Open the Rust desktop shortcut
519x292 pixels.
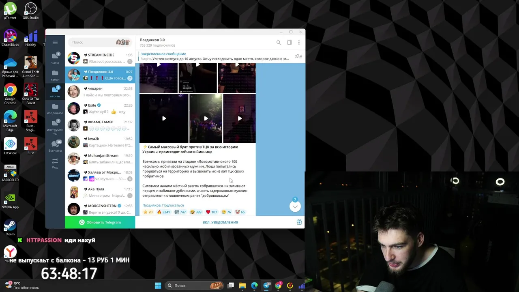30,146
